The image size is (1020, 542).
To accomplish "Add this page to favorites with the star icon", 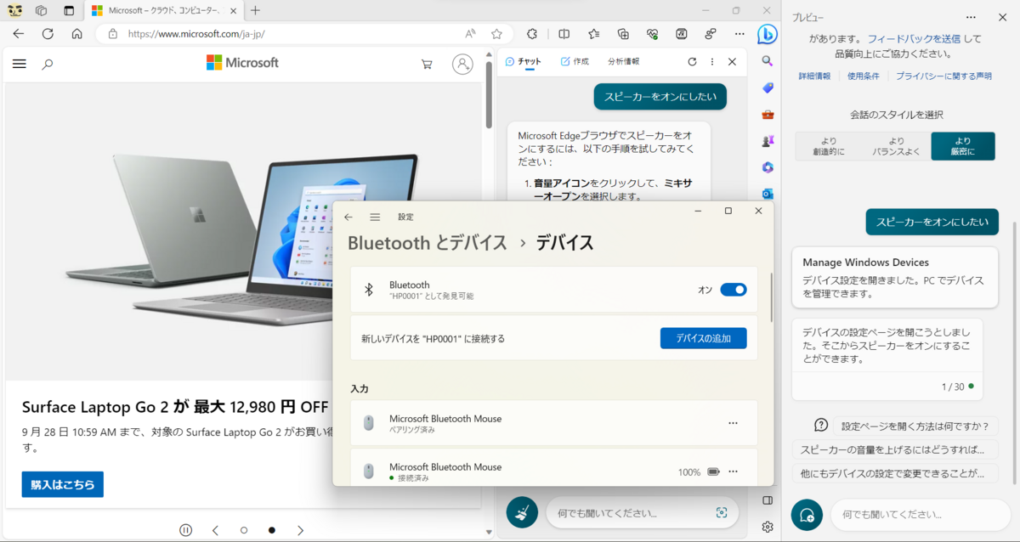I will (496, 34).
